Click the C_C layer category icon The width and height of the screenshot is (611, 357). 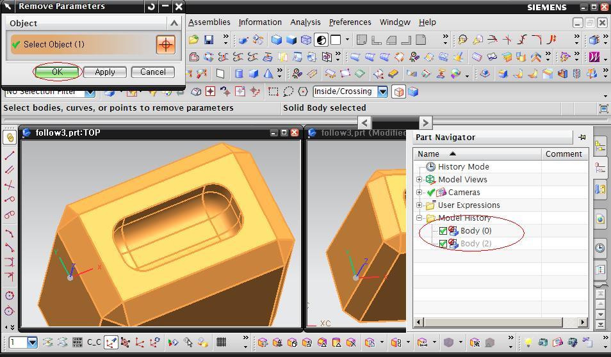tap(94, 342)
